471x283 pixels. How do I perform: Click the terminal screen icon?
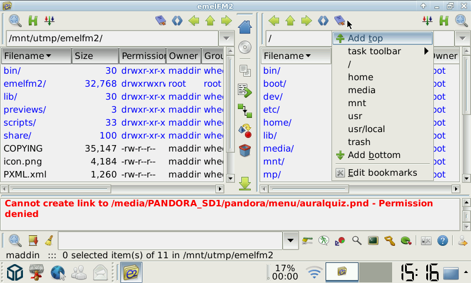pyautogui.click(x=373, y=241)
